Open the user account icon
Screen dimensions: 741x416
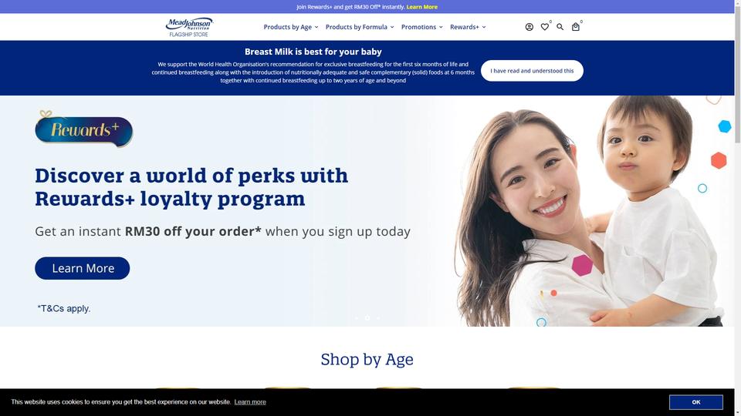pyautogui.click(x=530, y=27)
